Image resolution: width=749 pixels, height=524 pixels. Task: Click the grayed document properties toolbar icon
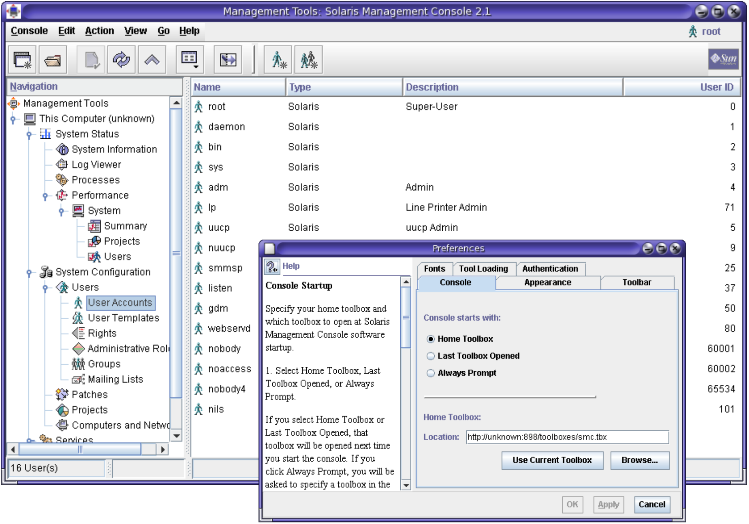[x=91, y=60]
